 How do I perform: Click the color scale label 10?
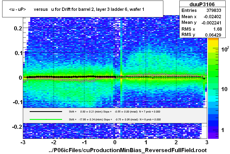pos(224,89)
